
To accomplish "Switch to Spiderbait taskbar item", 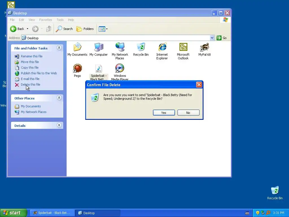I will (52, 213).
